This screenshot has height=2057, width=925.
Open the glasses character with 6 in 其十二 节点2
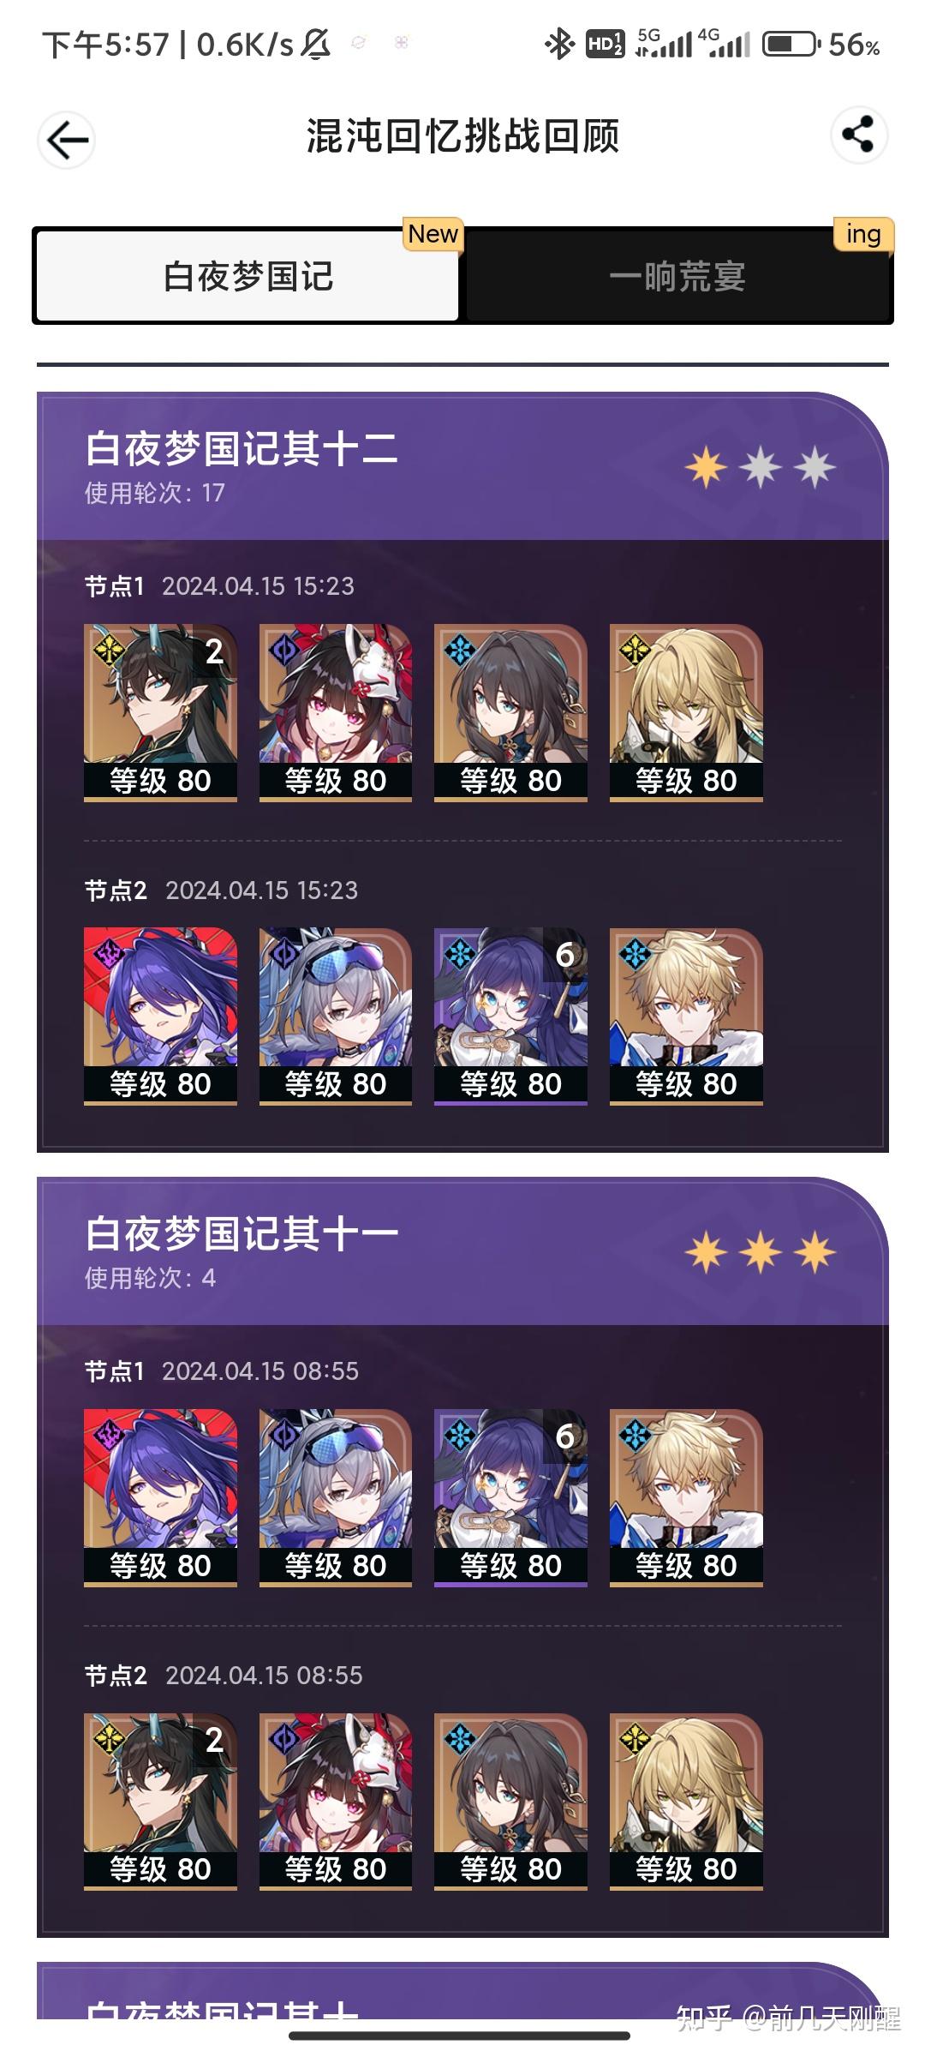[x=510, y=1017]
